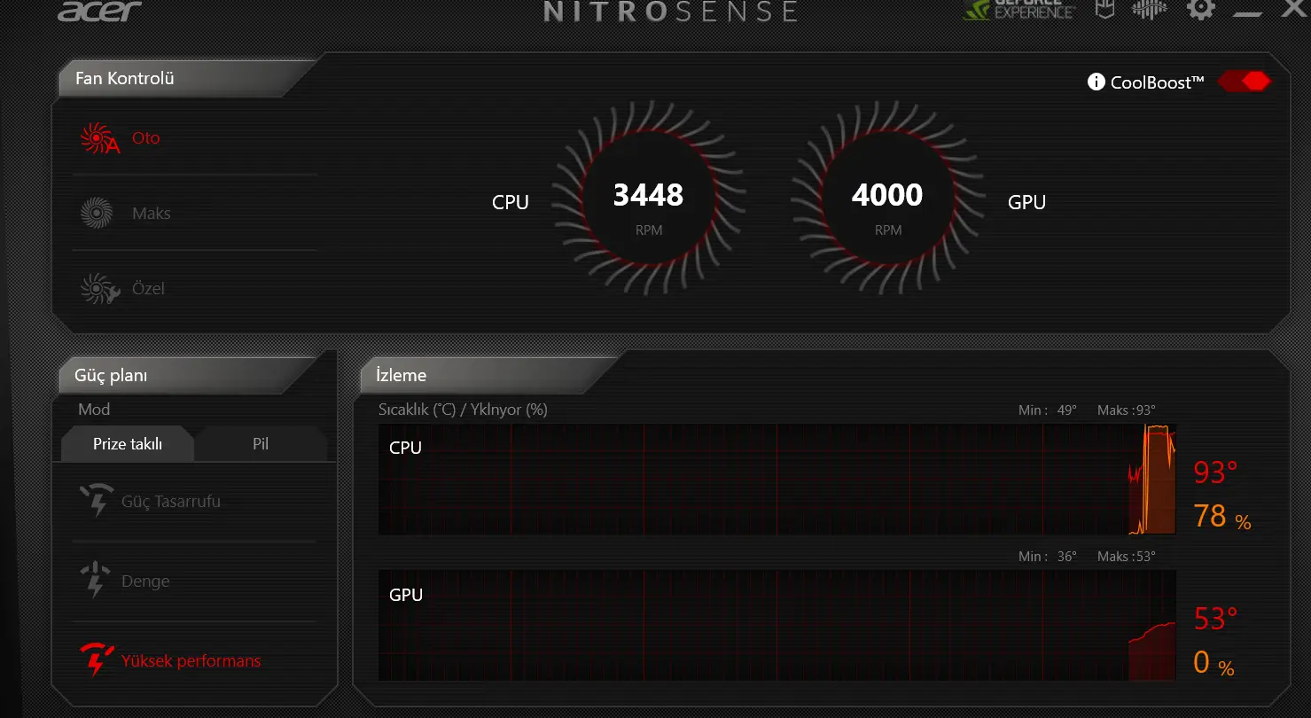Image resolution: width=1311 pixels, height=718 pixels.
Task: Click the orange 78 % CPU load value
Action: coord(1222,516)
